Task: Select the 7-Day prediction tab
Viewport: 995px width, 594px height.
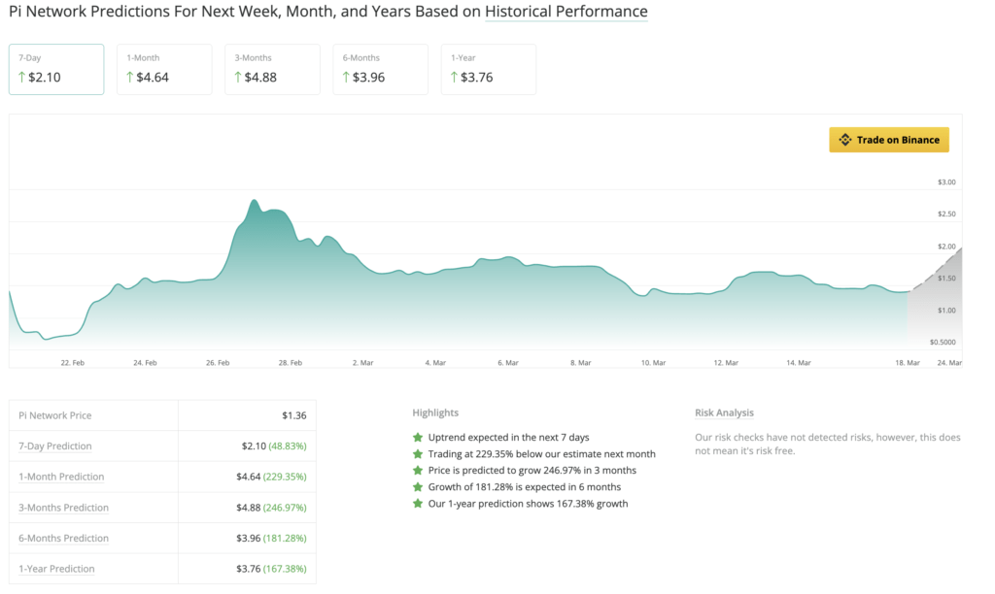Action: point(56,69)
